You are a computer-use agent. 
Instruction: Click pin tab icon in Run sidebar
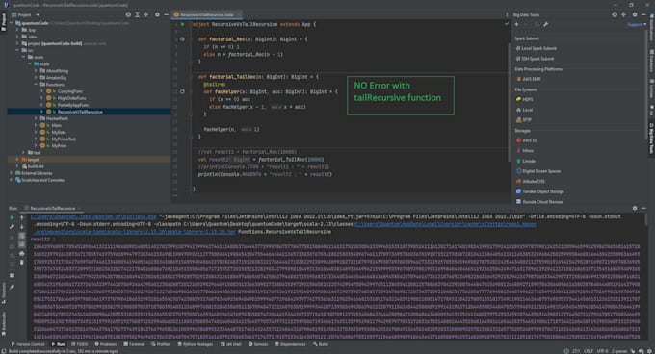[x=12, y=287]
